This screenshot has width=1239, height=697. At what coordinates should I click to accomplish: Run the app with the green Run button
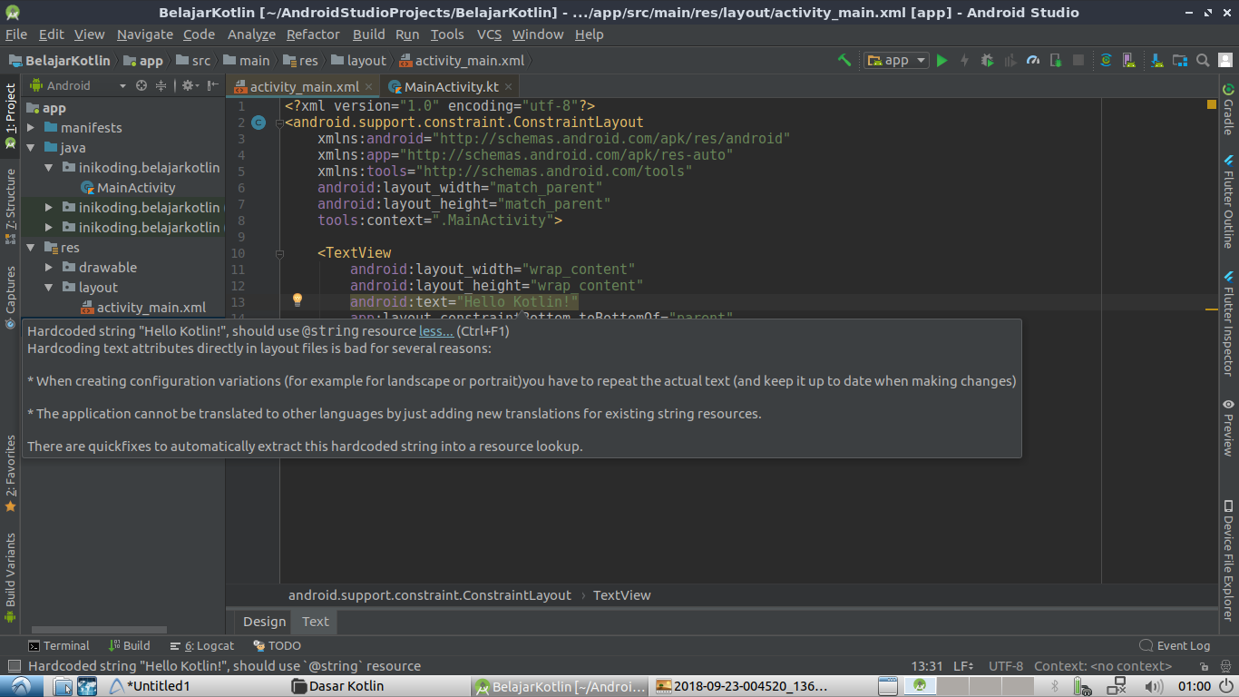click(941, 60)
